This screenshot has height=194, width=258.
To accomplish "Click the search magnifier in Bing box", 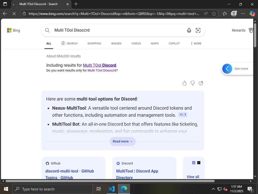I will 47,30.
